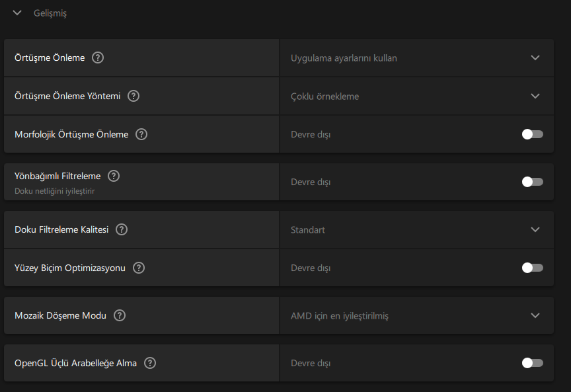Enable OpenGL Üçlü Arabelleğe Alma switch
Viewport: 571px width, 392px height.
coord(533,363)
